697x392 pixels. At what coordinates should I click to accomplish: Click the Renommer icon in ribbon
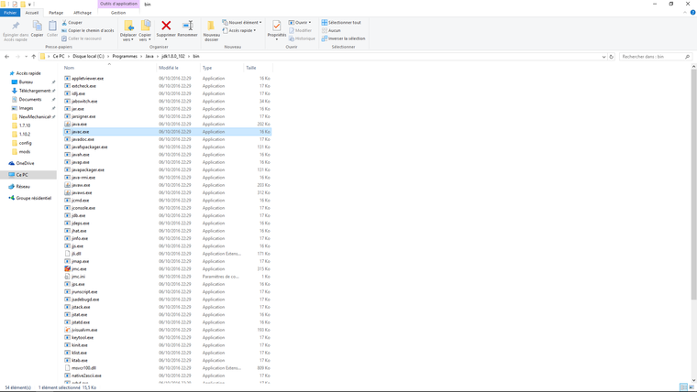(x=187, y=28)
